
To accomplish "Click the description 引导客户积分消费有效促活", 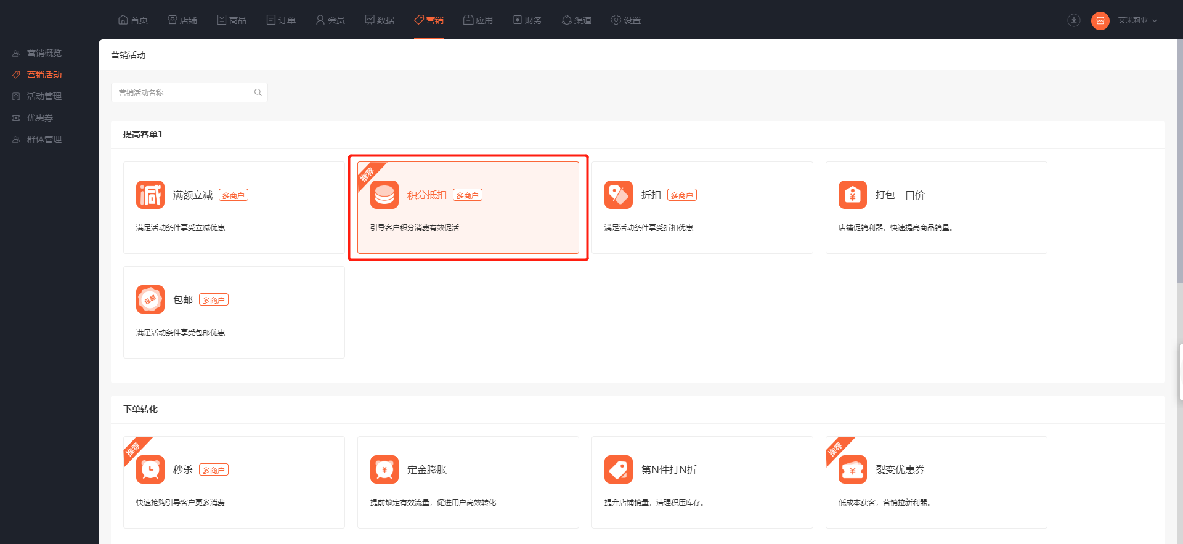I will [415, 228].
